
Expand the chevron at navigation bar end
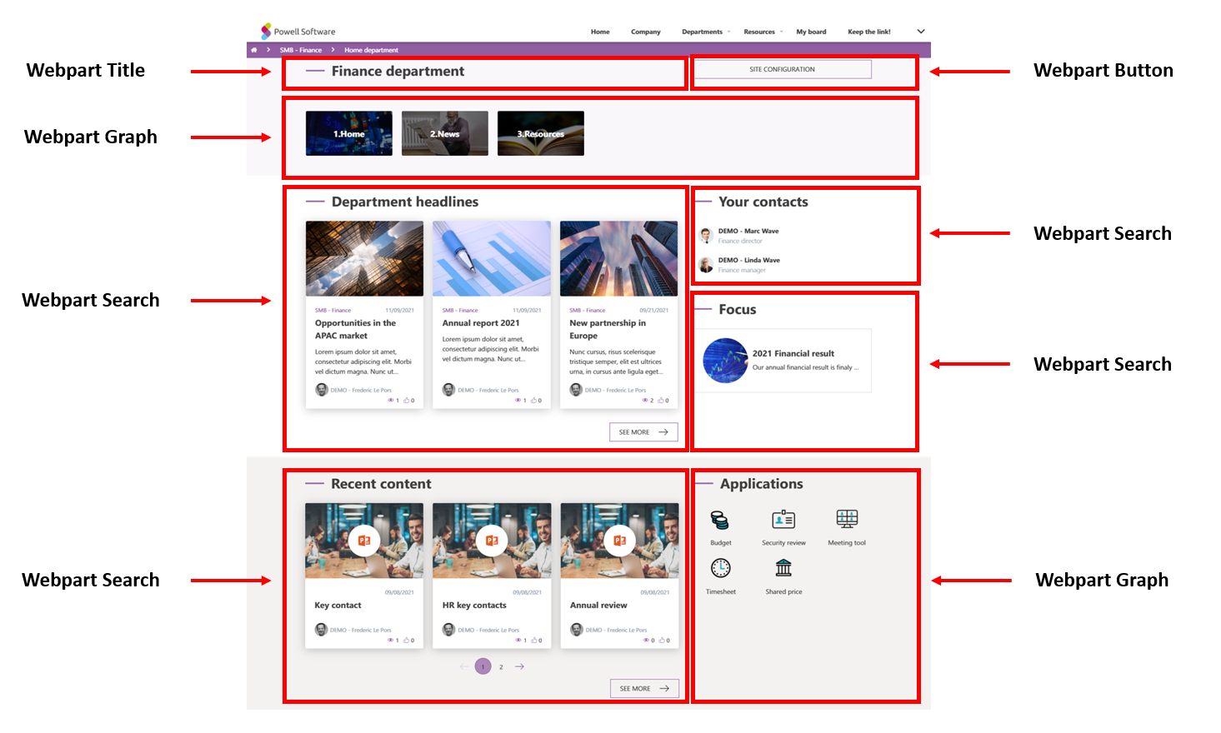click(921, 32)
